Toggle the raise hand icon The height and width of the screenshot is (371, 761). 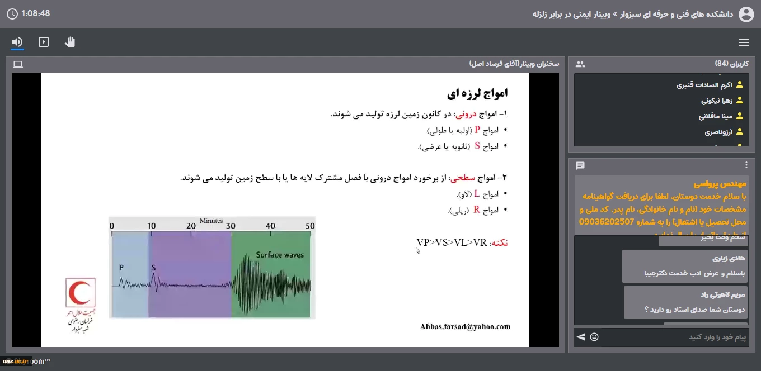pyautogui.click(x=70, y=42)
